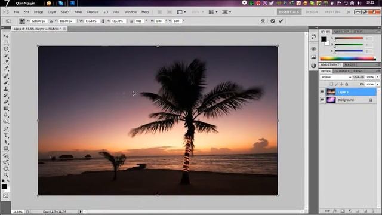Select the Gradient tool
This screenshot has height=215, width=382.
point(6,109)
